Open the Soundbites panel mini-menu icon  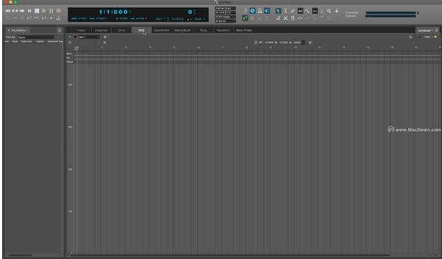tap(59, 30)
